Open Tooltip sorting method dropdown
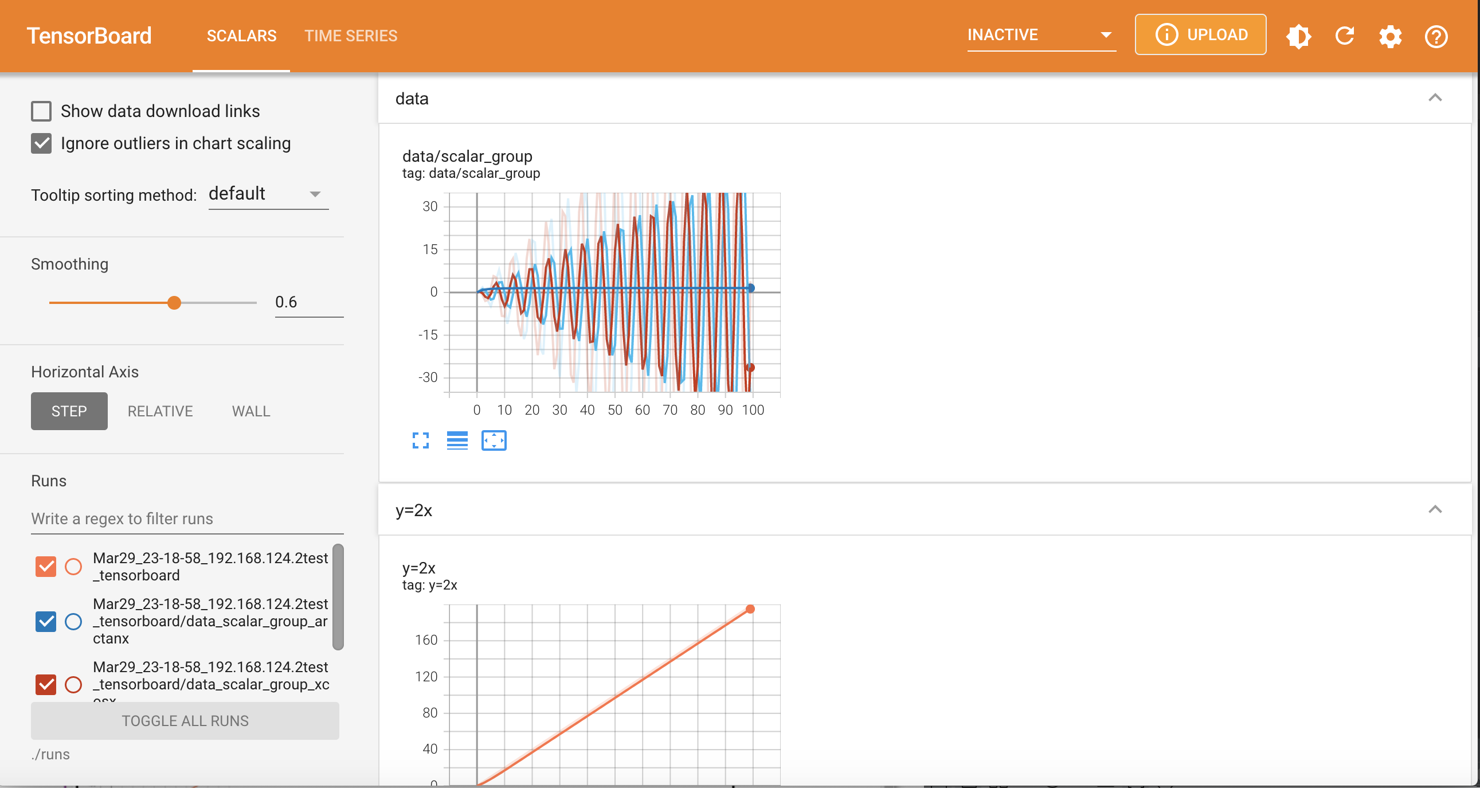The width and height of the screenshot is (1480, 788). pos(268,194)
